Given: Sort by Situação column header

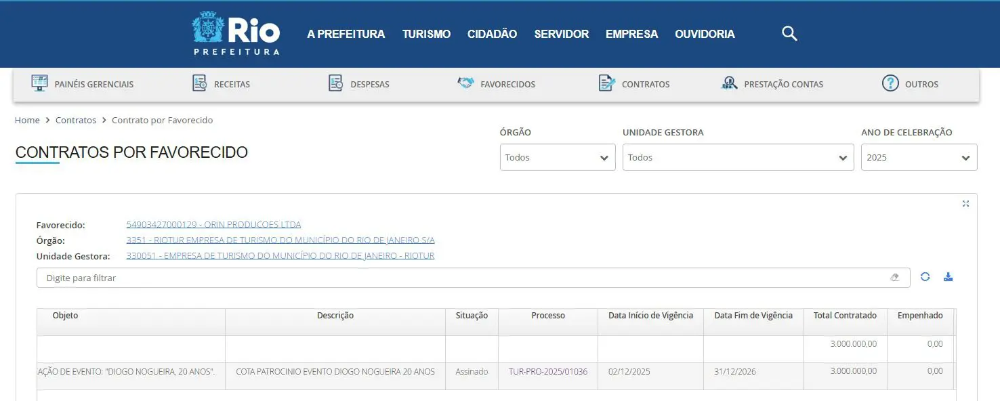Looking at the screenshot, I should 472,316.
